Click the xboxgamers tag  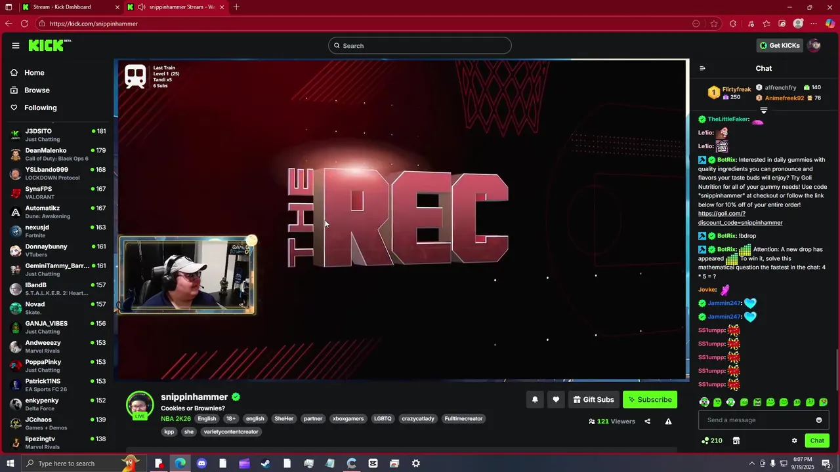click(x=348, y=419)
